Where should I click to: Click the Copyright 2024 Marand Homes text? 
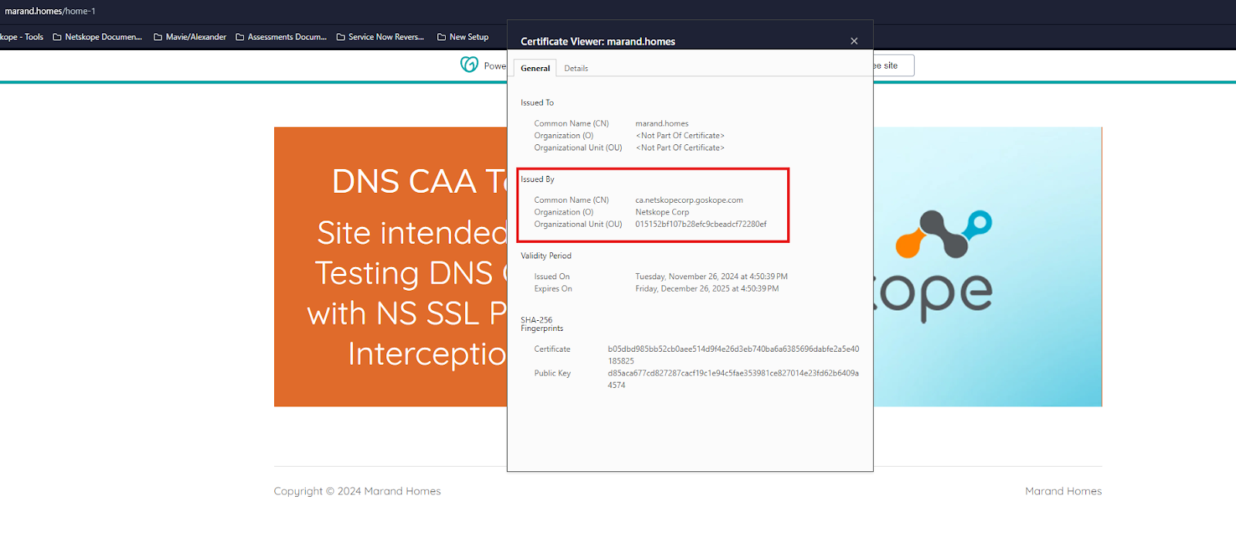[357, 491]
